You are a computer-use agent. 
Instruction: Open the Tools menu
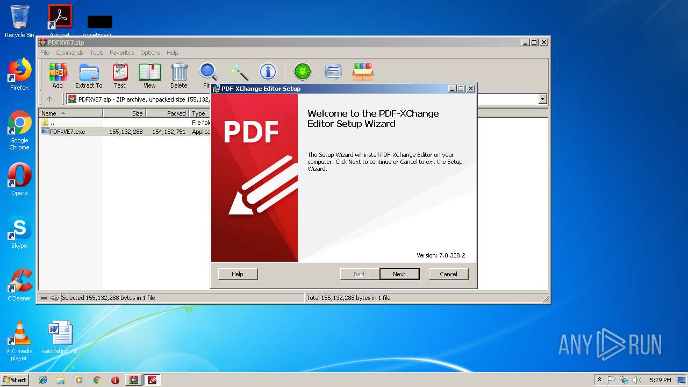click(x=97, y=53)
